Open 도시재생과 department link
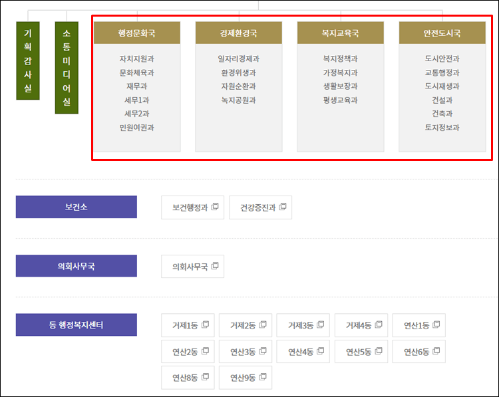The width and height of the screenshot is (499, 397). click(x=442, y=86)
